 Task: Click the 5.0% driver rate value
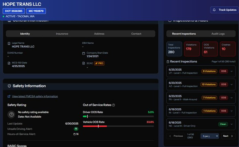pos(151,112)
